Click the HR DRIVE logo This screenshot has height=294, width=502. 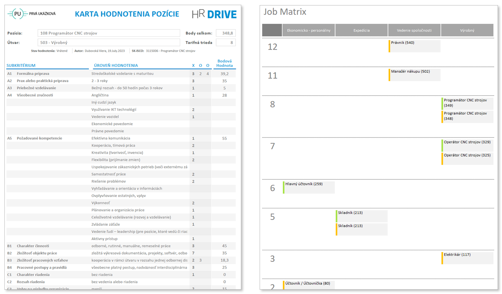point(214,14)
